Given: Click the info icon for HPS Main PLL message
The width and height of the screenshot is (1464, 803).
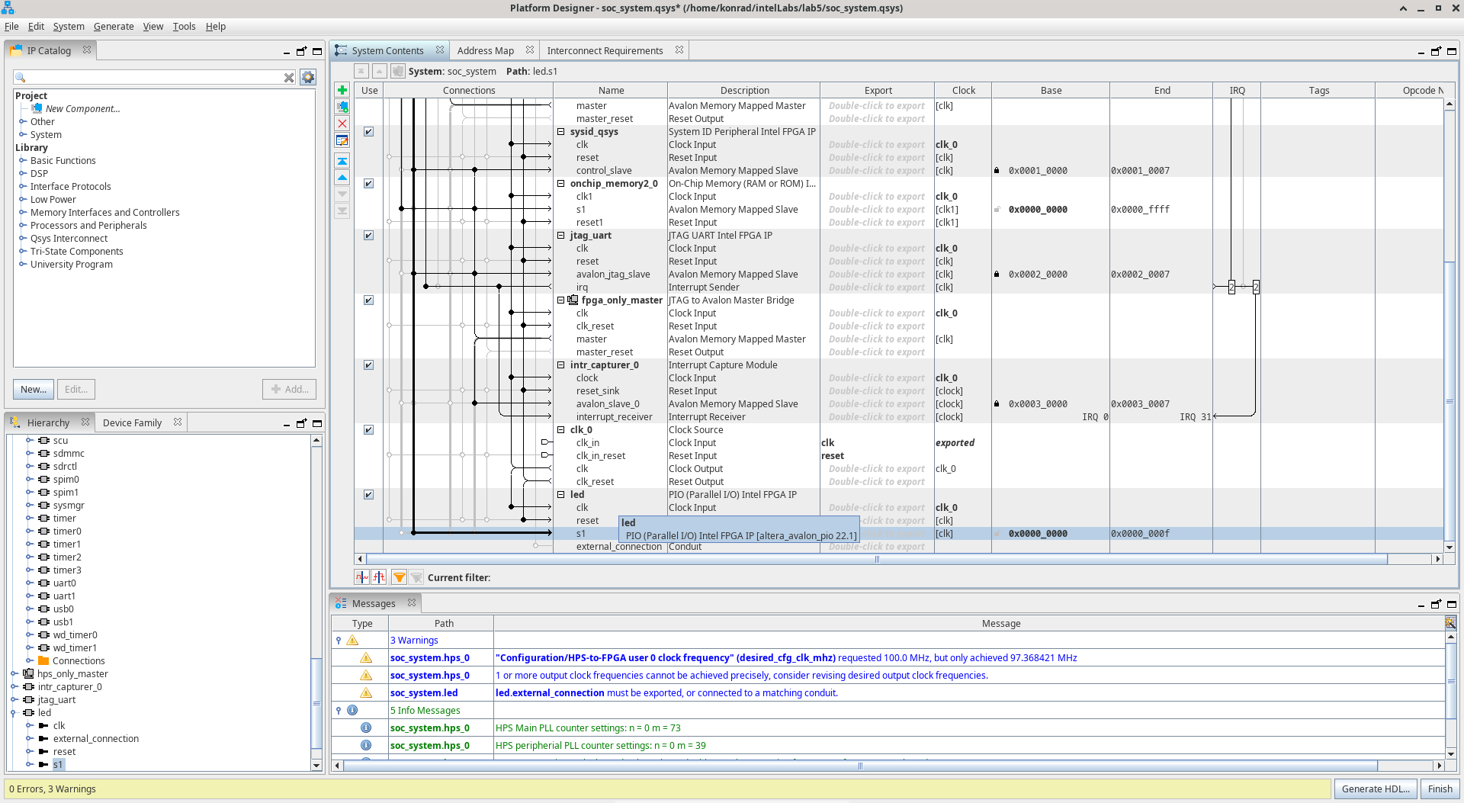Looking at the screenshot, I should tap(366, 728).
